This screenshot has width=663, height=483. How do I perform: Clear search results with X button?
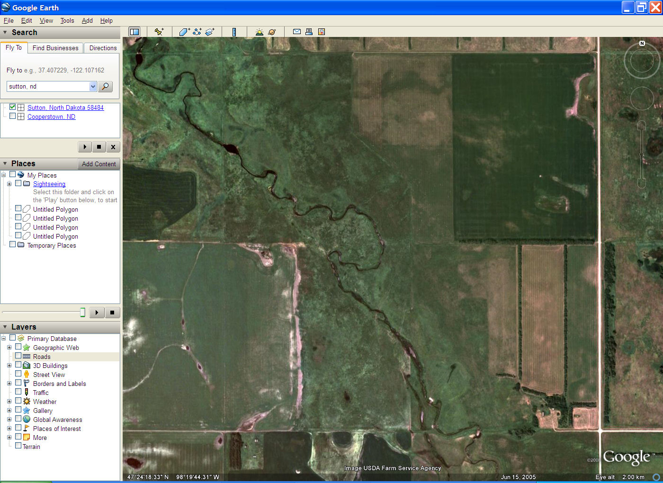coord(113,147)
